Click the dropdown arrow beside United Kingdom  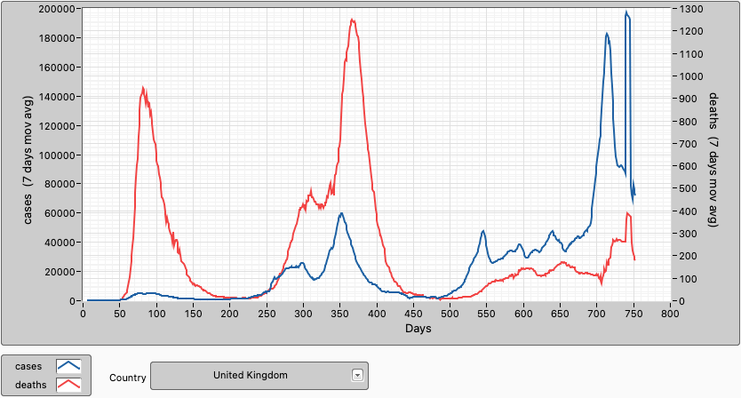357,375
